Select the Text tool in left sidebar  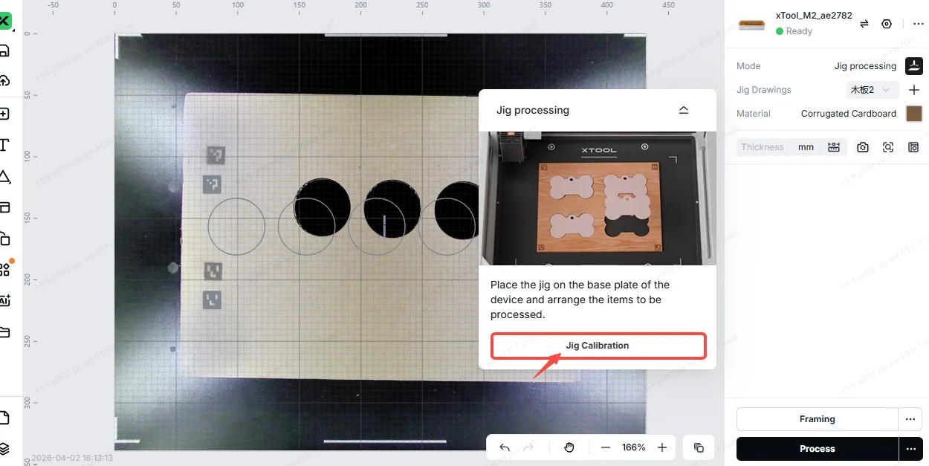tap(4, 145)
